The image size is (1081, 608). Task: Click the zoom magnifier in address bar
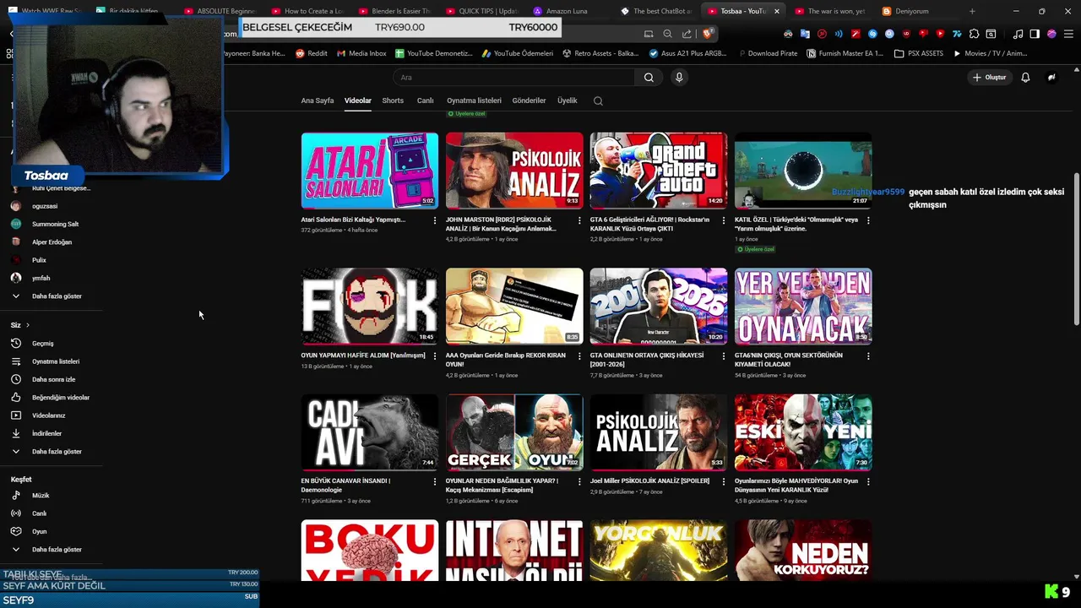pos(667,34)
